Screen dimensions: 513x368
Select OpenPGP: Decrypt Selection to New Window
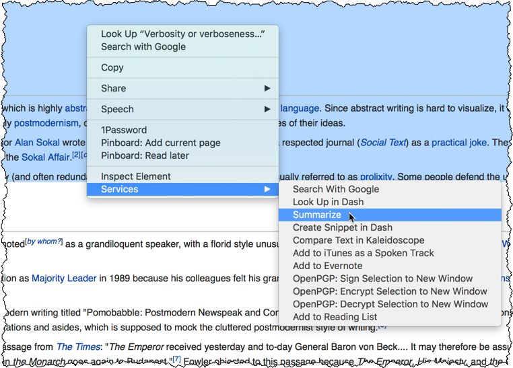click(390, 304)
